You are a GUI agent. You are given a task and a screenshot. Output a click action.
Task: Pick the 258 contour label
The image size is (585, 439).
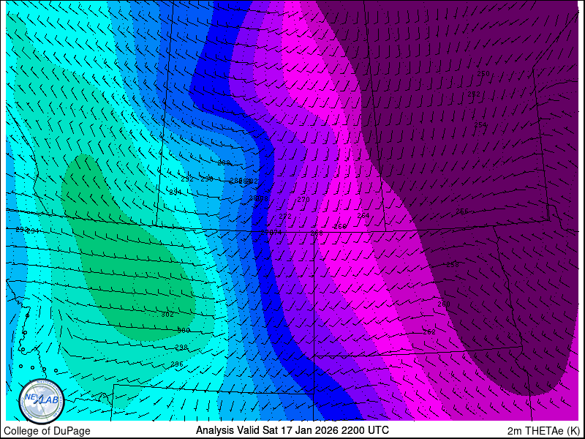(x=453, y=264)
